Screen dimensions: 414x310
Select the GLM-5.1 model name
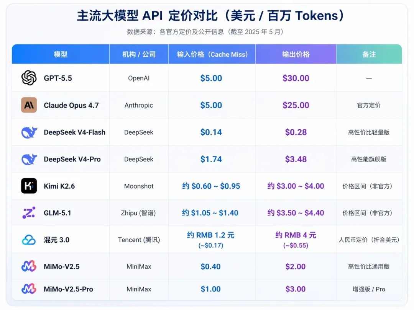[58, 213]
